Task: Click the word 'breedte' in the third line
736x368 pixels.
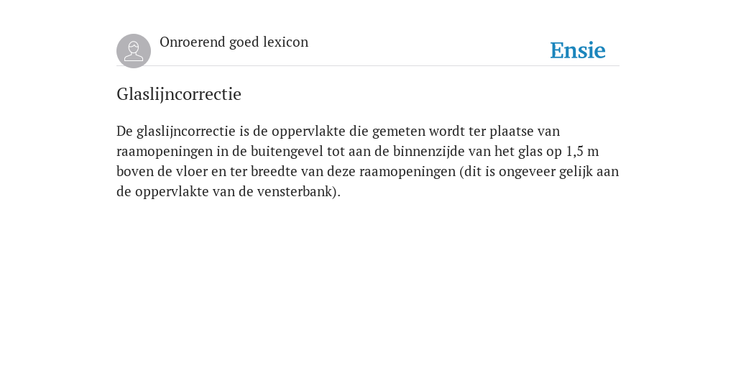Action: tap(274, 171)
